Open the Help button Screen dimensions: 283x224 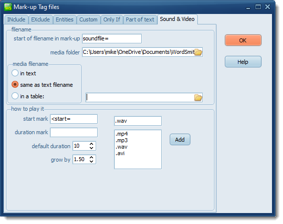(x=243, y=62)
